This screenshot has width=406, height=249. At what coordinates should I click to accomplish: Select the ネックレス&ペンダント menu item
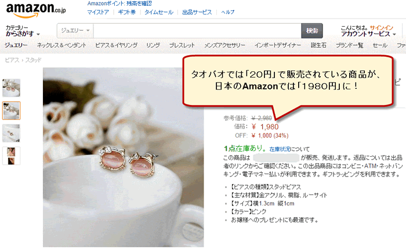point(61,45)
